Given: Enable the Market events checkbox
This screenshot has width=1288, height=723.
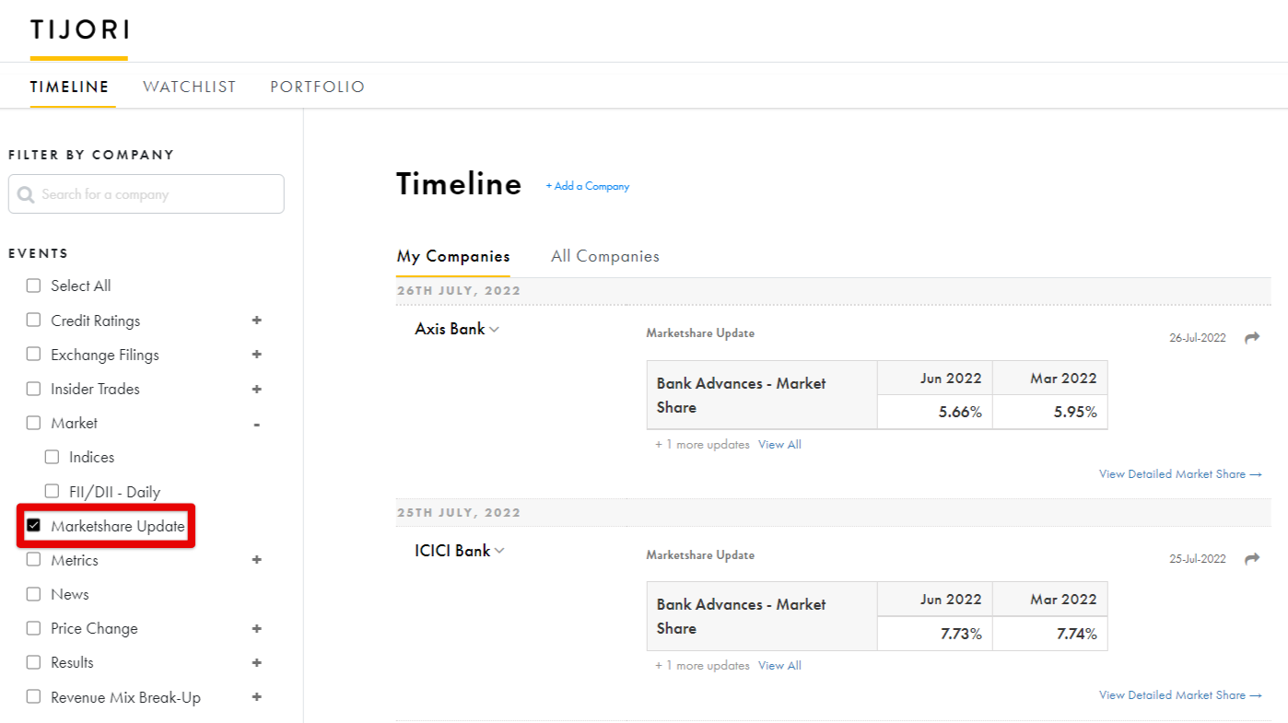Looking at the screenshot, I should click(x=34, y=423).
